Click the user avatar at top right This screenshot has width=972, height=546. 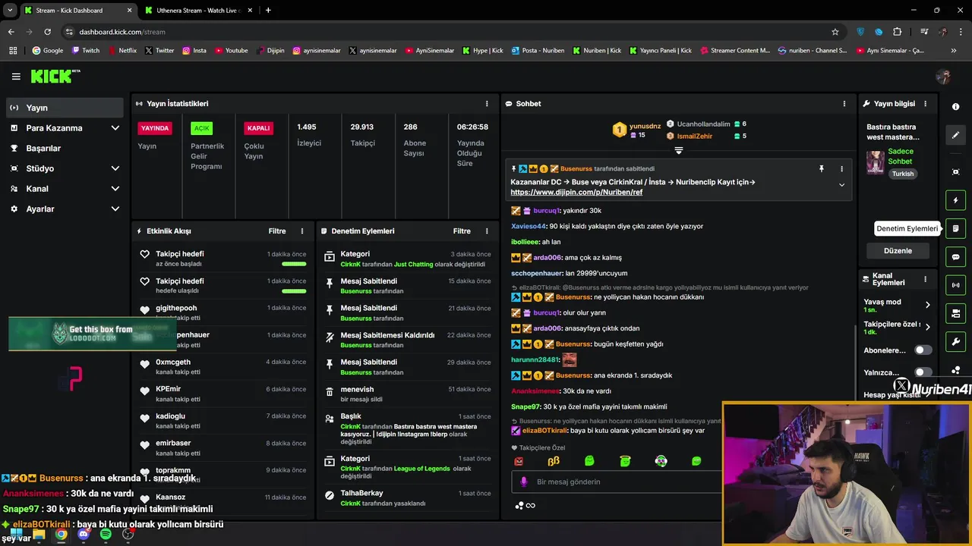coord(944,77)
